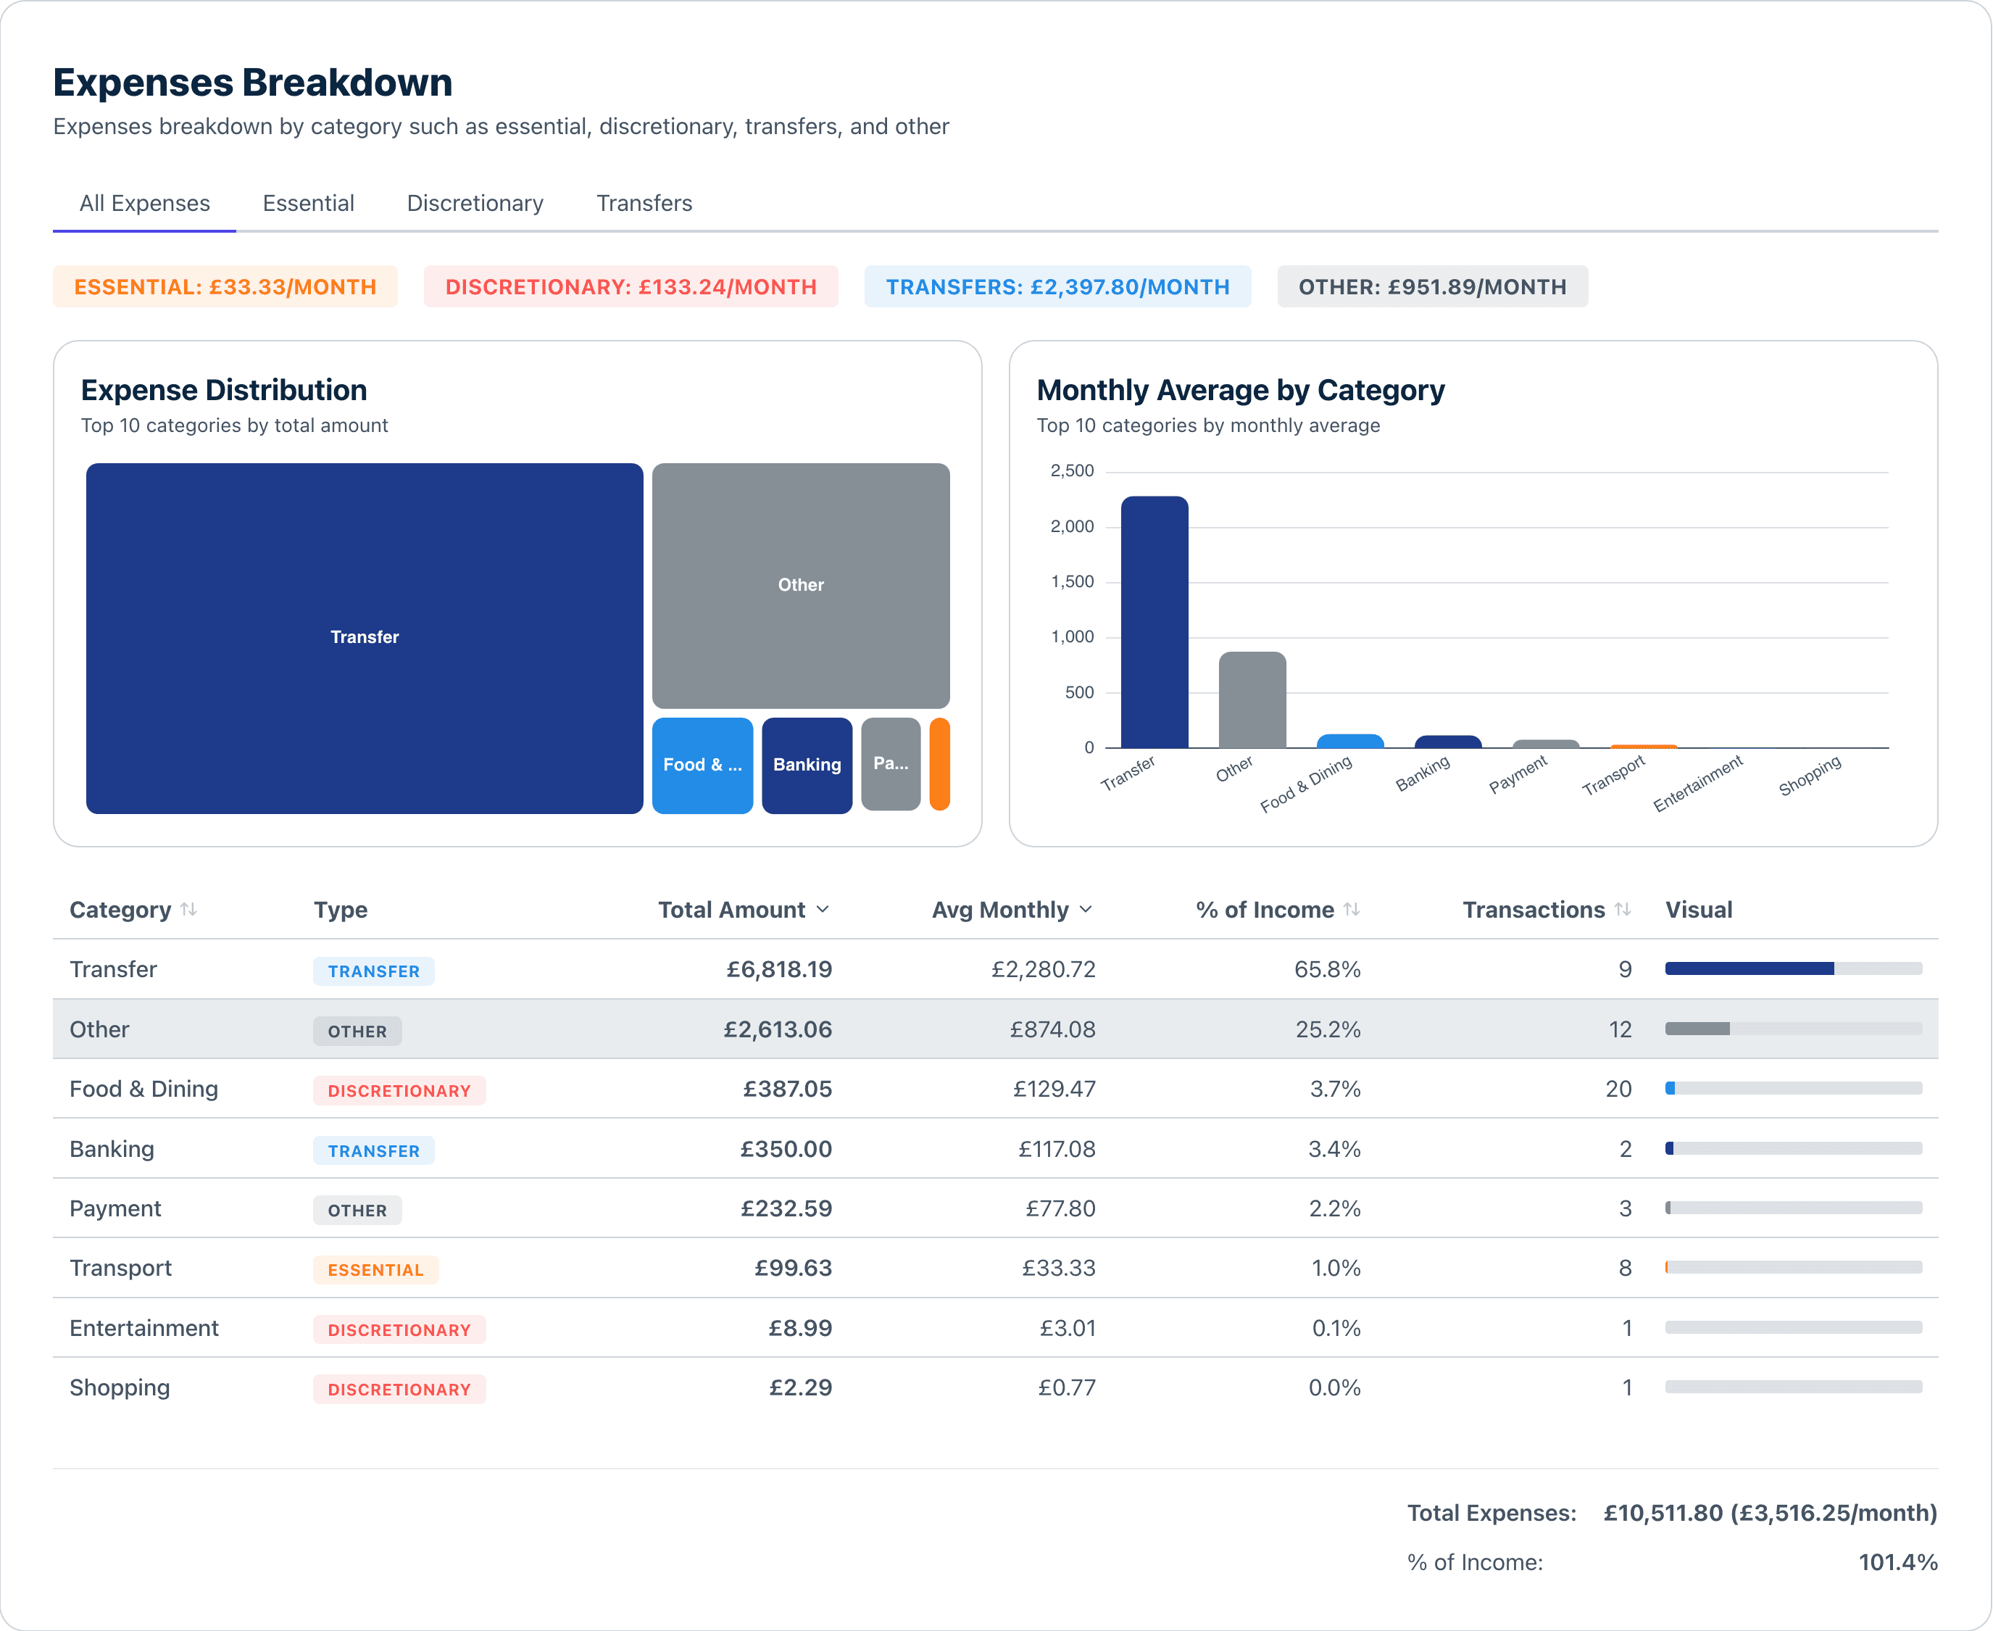
Task: Click the ESSENTIAL: £33.33/MONTH summary pill
Action: click(225, 286)
